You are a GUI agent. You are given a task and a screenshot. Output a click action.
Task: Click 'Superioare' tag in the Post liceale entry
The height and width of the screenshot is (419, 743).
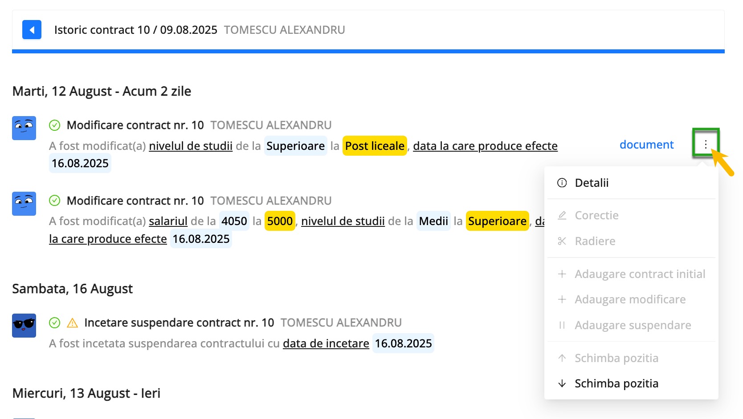(296, 146)
